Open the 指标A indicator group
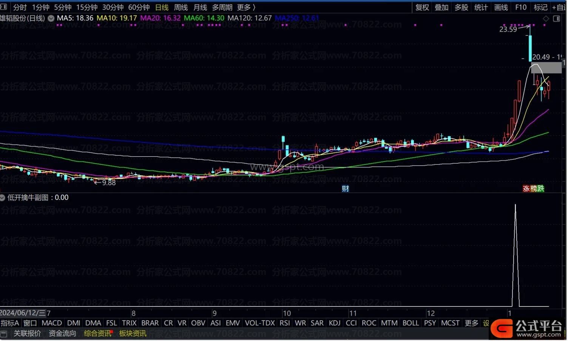Viewport: 568px width, 341px height. pyautogui.click(x=10, y=323)
